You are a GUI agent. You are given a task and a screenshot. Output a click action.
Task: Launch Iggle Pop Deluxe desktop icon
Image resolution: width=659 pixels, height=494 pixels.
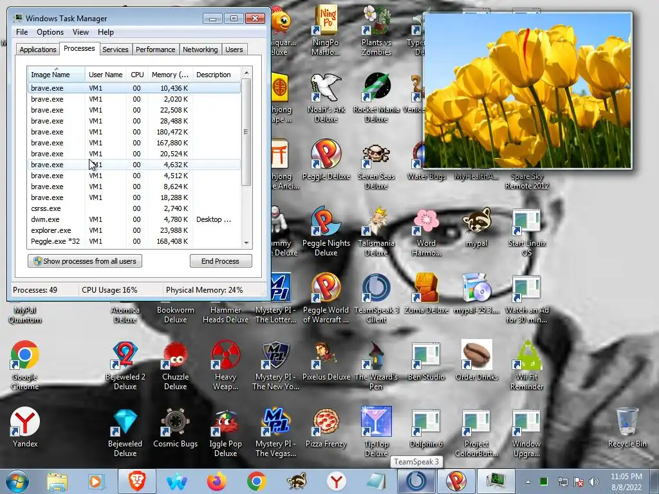tap(226, 432)
